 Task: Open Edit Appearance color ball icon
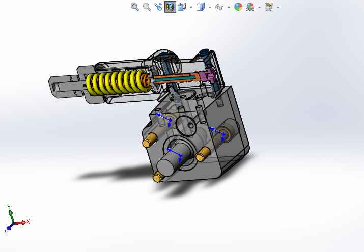pos(238,7)
